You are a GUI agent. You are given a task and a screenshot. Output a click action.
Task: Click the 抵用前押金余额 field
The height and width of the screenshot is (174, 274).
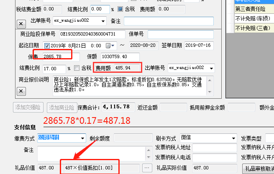[x=241, y=107]
